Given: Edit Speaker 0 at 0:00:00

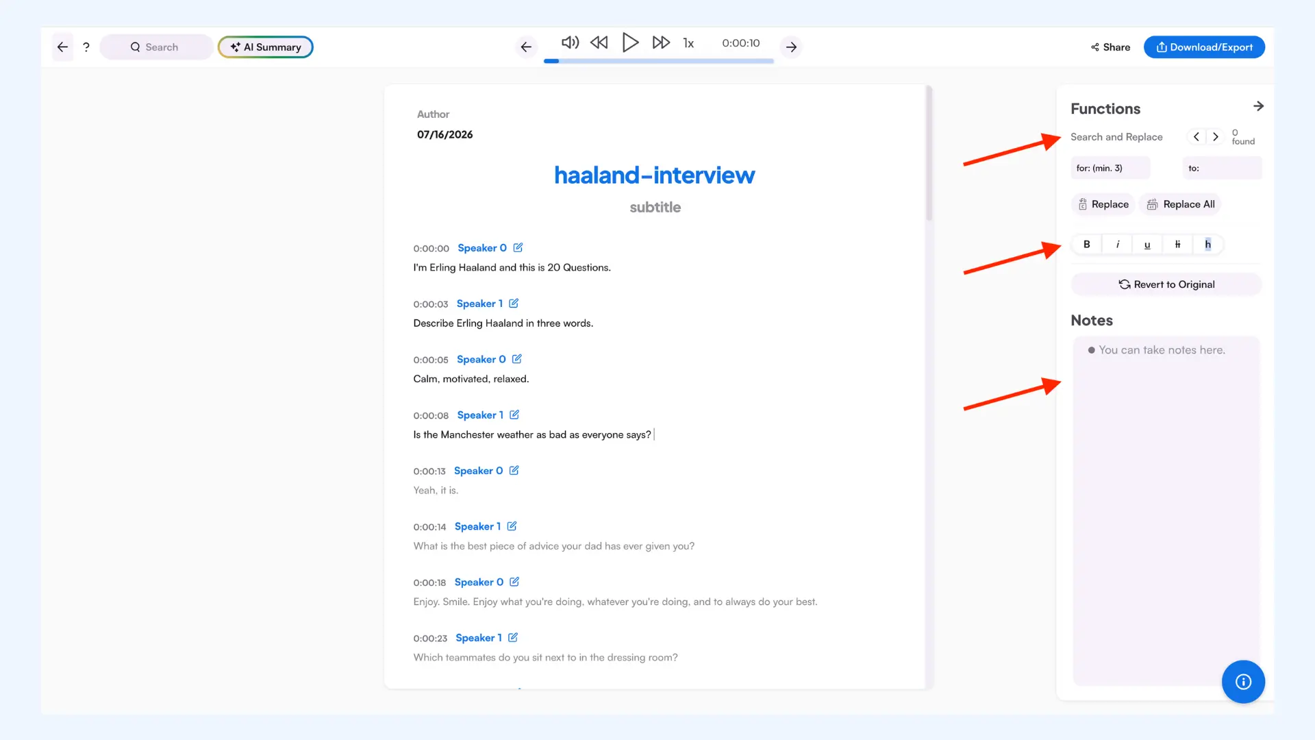Looking at the screenshot, I should click(518, 247).
